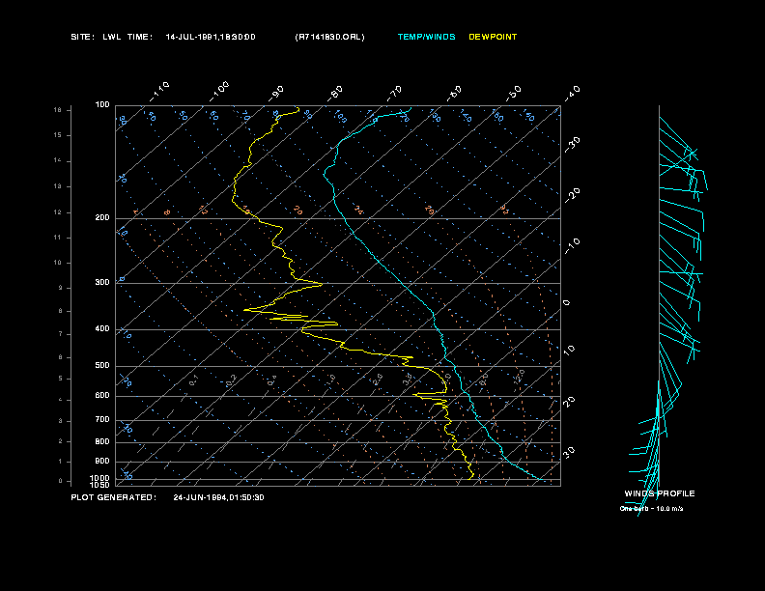Click the 100 pressure label at top
The height and width of the screenshot is (591, 765).
(102, 104)
